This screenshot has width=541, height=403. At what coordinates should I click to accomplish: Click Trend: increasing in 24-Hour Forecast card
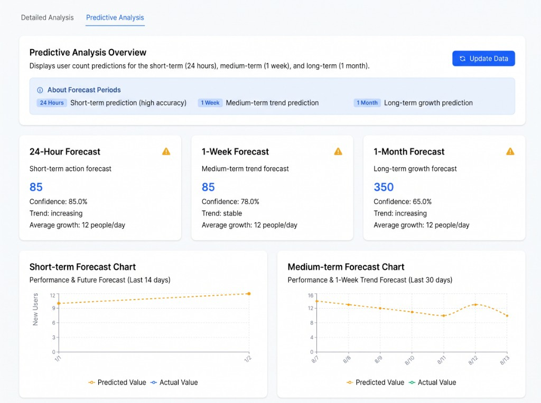[x=56, y=214]
